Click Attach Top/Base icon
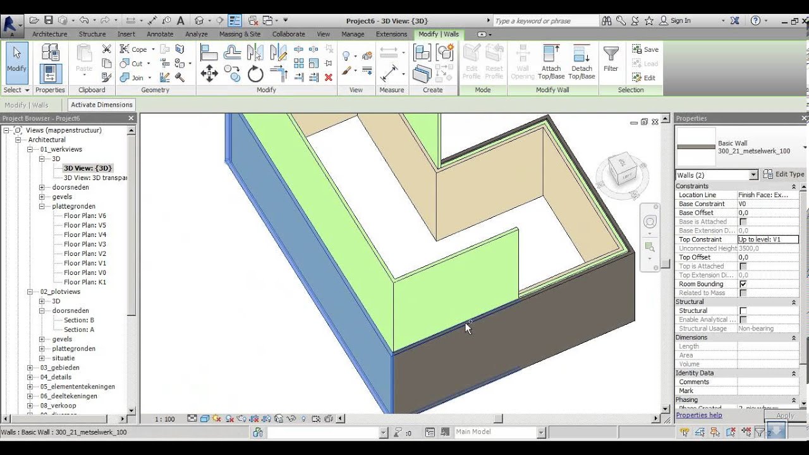Image resolution: width=809 pixels, height=455 pixels. pyautogui.click(x=551, y=62)
